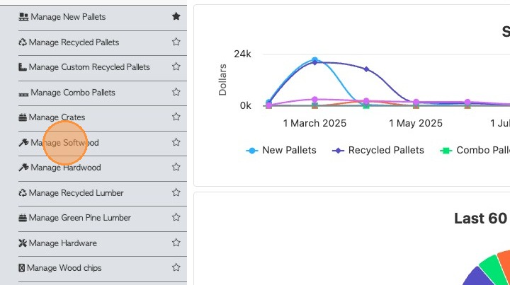This screenshot has height=285, width=510.
Task: Click the pallet icon beside Manage New Pallets
Action: pyautogui.click(x=23, y=17)
